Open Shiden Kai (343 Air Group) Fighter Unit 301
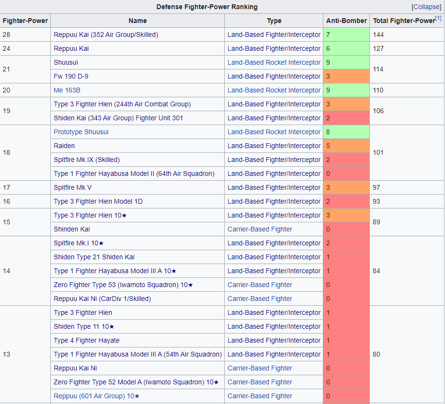The image size is (445, 404). [x=118, y=118]
